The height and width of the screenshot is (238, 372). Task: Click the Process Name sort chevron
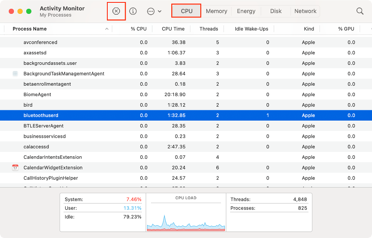[107, 29]
